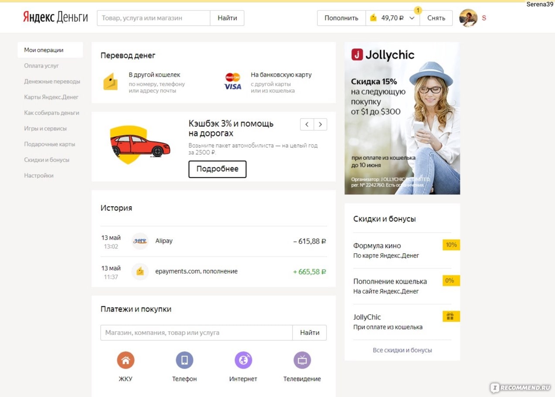The image size is (555, 397).
Task: Click the Подробнее button
Action: [218, 169]
